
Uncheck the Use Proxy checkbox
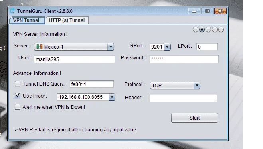(18, 96)
